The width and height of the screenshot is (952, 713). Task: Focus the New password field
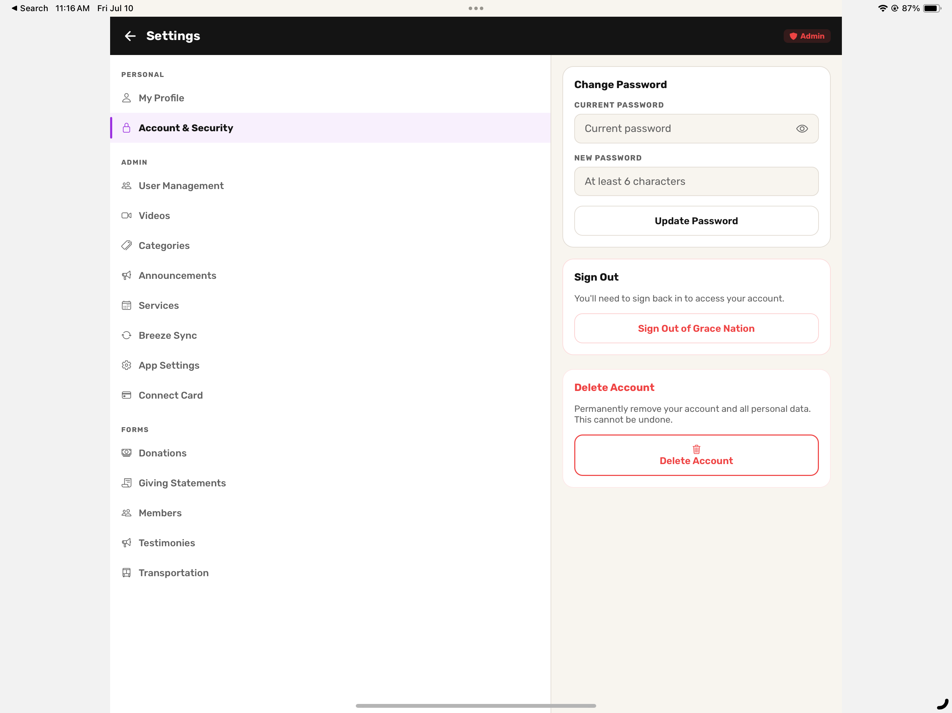pos(696,181)
